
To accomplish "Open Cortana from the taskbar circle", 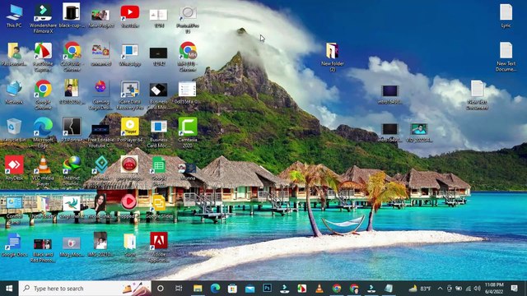I will [161, 289].
